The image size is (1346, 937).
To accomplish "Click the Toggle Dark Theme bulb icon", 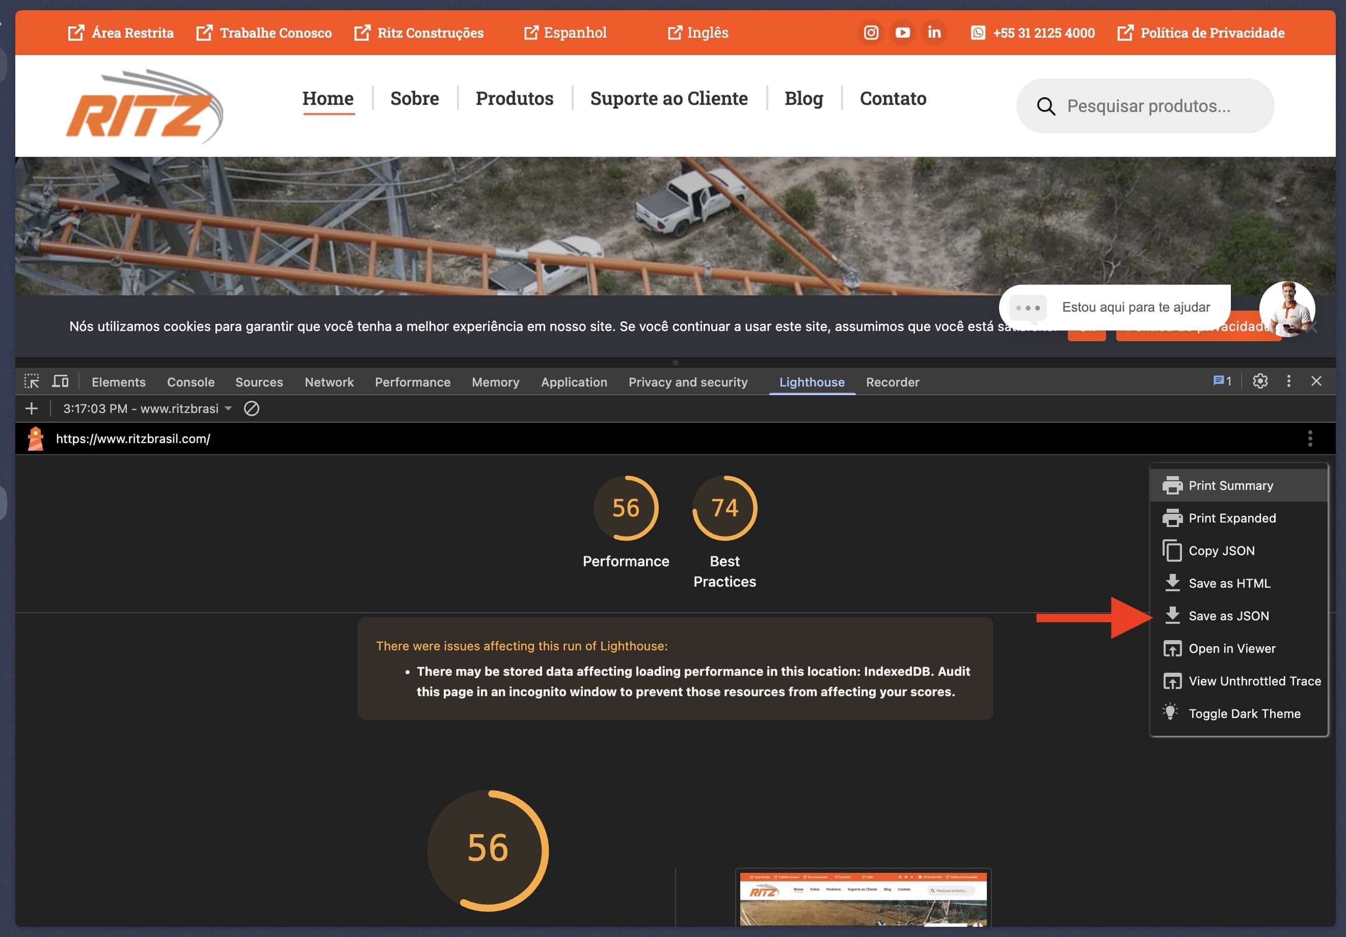I will click(1170, 712).
